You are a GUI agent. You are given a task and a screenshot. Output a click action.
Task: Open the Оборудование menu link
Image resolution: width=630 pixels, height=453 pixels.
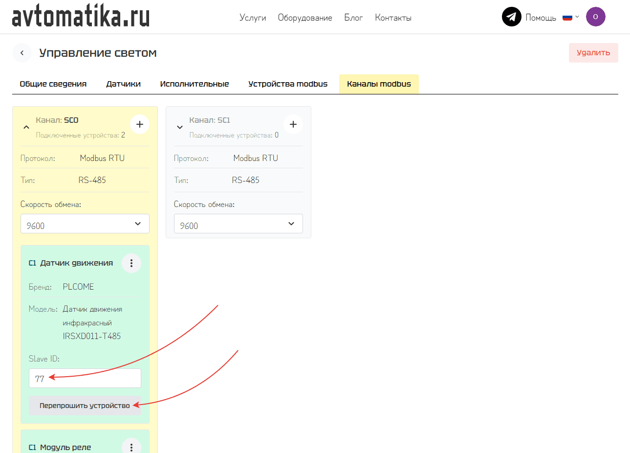305,18
